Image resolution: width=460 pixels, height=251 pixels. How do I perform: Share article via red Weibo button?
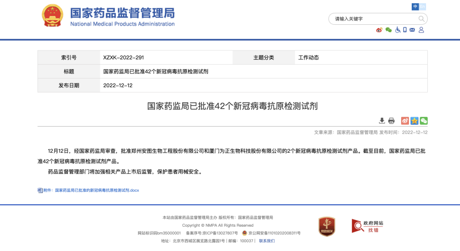pos(405,121)
